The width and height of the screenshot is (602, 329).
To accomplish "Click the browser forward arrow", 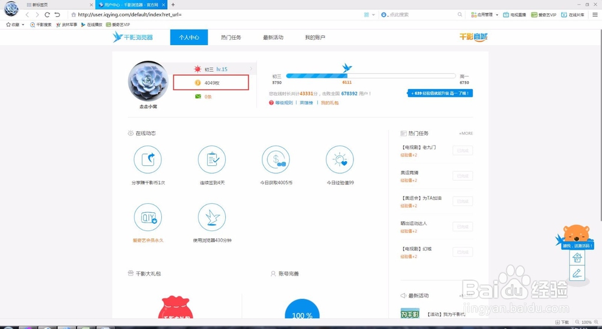I will coord(37,14).
